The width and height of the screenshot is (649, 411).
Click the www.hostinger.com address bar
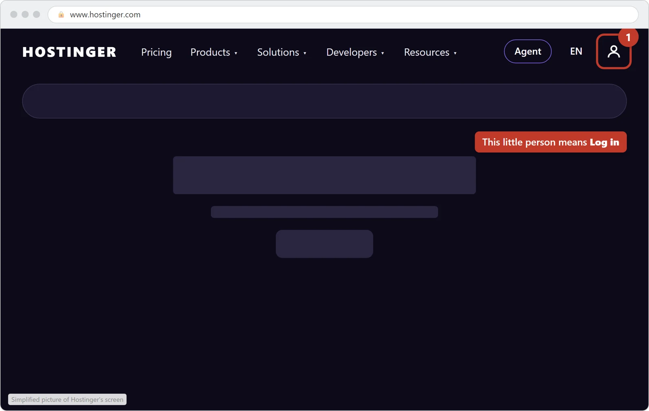tap(343, 15)
